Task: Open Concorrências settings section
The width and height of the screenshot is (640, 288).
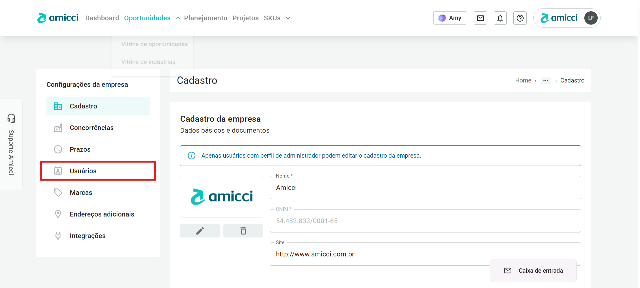Action: [91, 128]
